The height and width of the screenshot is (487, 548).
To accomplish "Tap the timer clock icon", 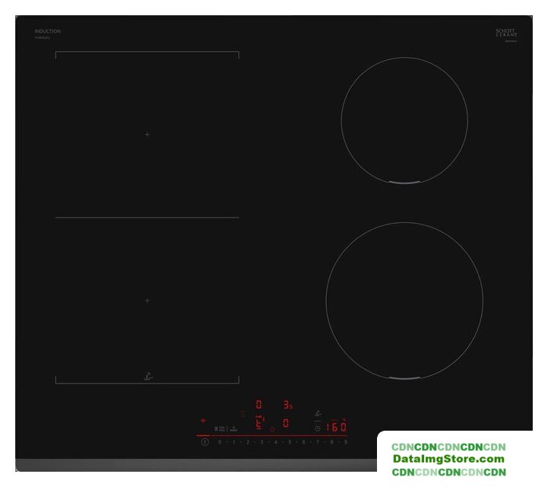I will pos(317,428).
